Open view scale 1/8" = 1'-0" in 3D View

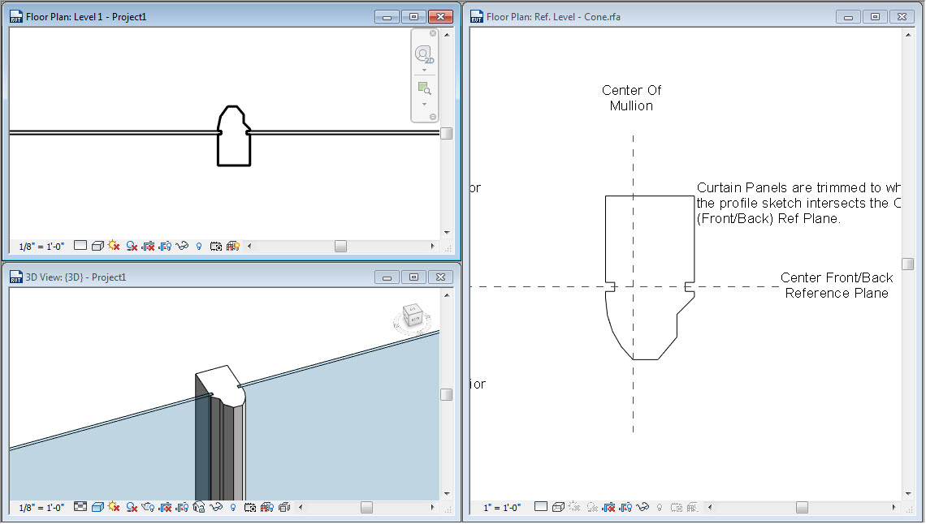coord(41,508)
